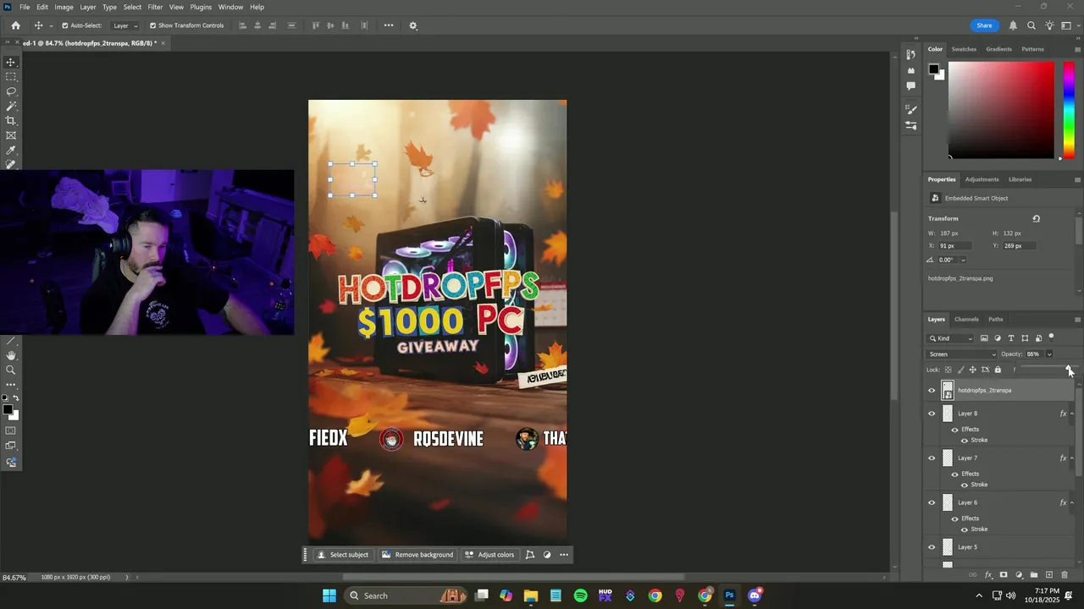Click Remove background button
The width and height of the screenshot is (1084, 609).
point(418,555)
